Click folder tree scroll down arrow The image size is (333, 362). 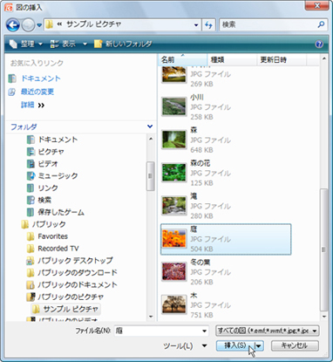pos(151,317)
